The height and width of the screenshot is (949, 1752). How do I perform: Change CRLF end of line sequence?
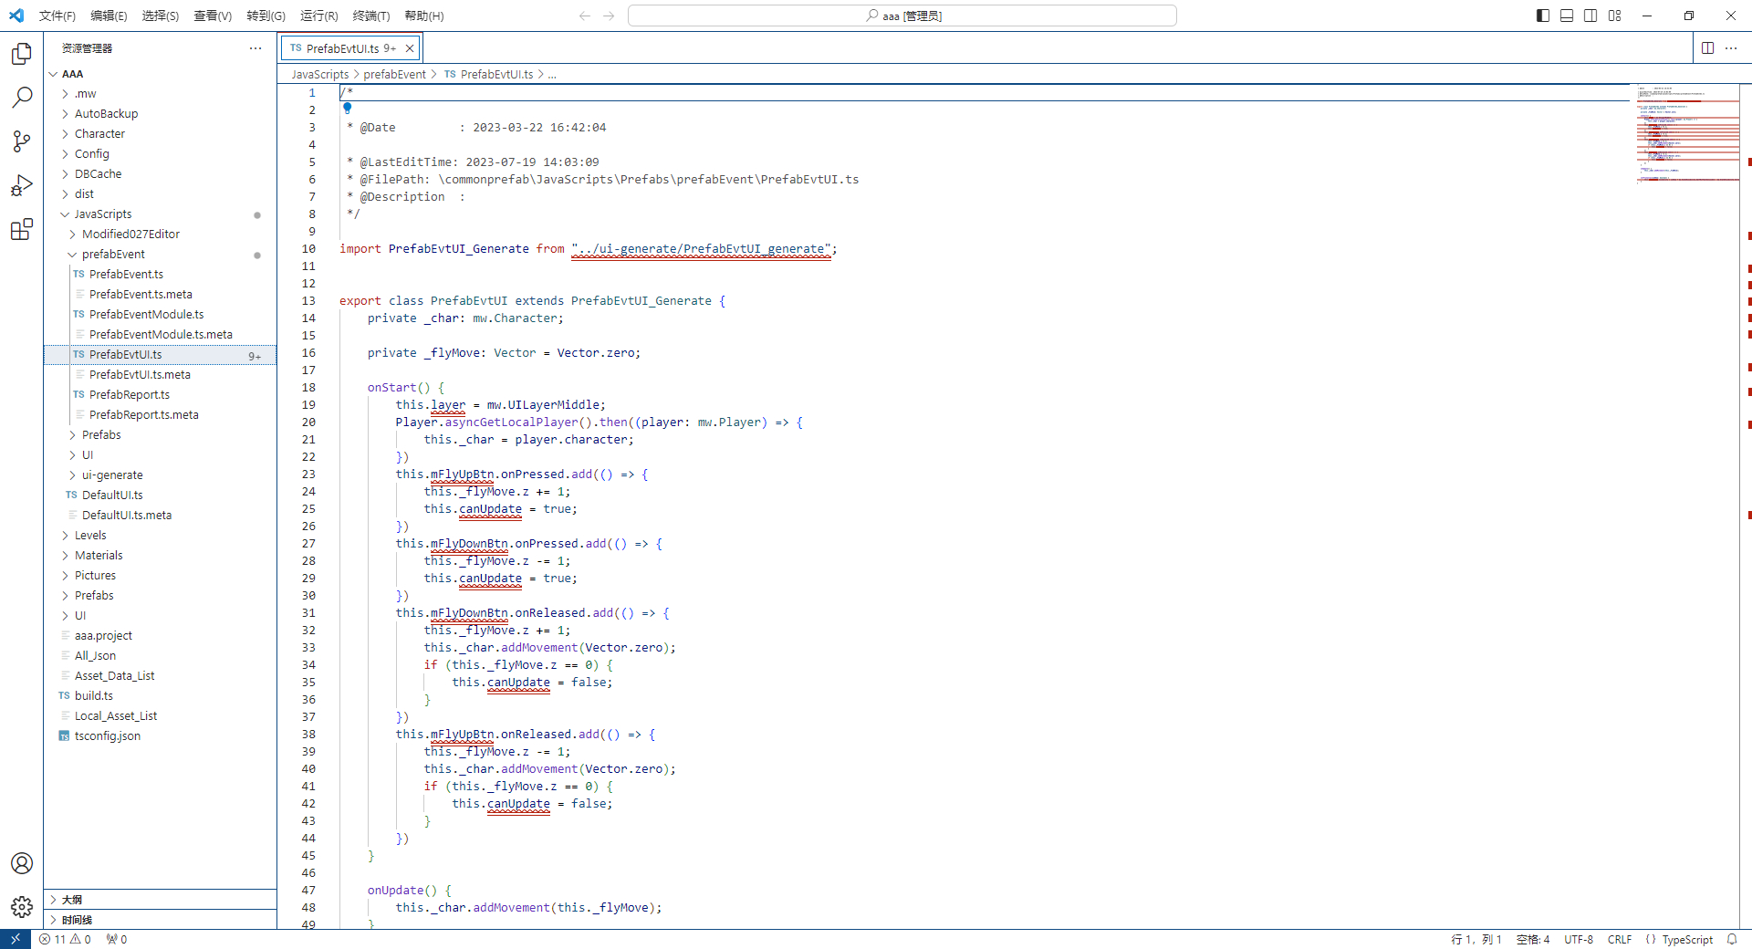click(x=1620, y=939)
